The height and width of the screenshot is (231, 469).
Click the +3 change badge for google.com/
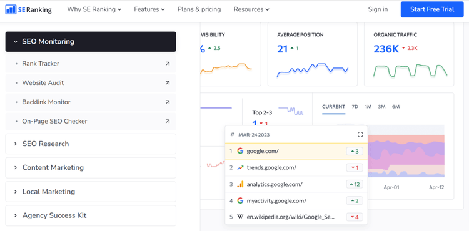pos(355,151)
